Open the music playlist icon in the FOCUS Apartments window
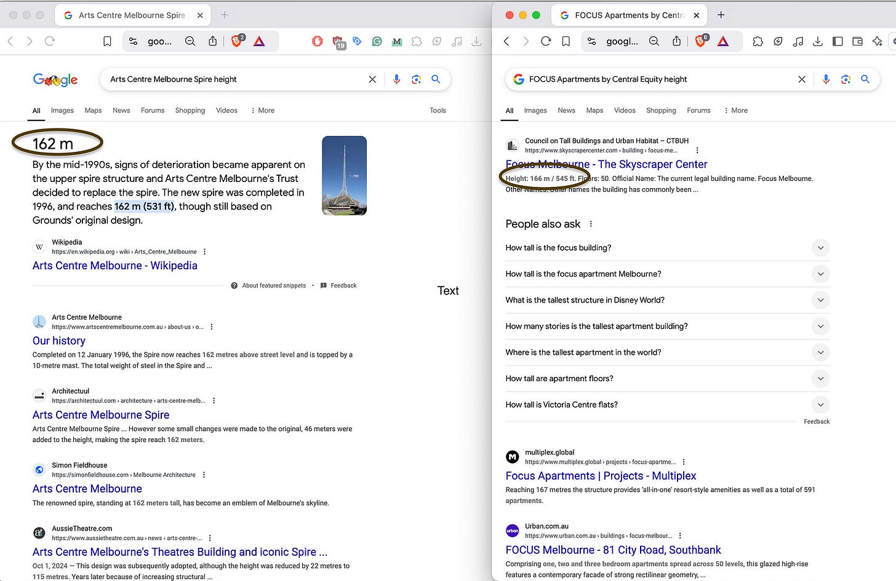896x581 pixels. (798, 41)
